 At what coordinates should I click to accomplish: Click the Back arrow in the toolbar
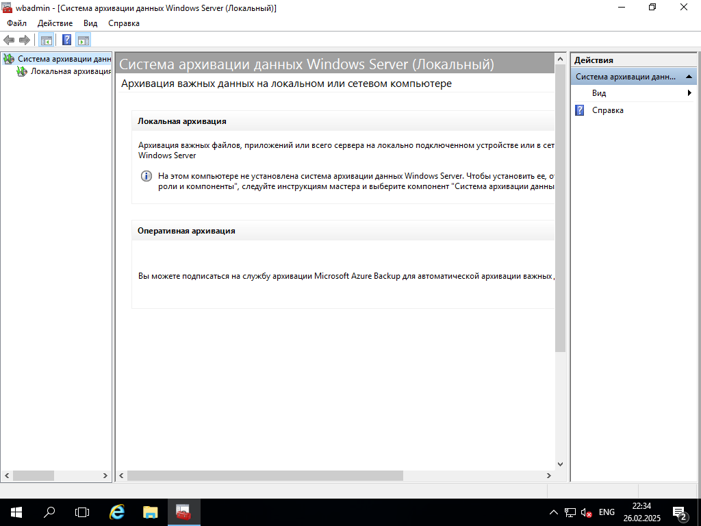pos(9,40)
